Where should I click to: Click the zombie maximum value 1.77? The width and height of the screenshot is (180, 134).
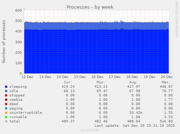pyautogui.click(x=168, y=100)
